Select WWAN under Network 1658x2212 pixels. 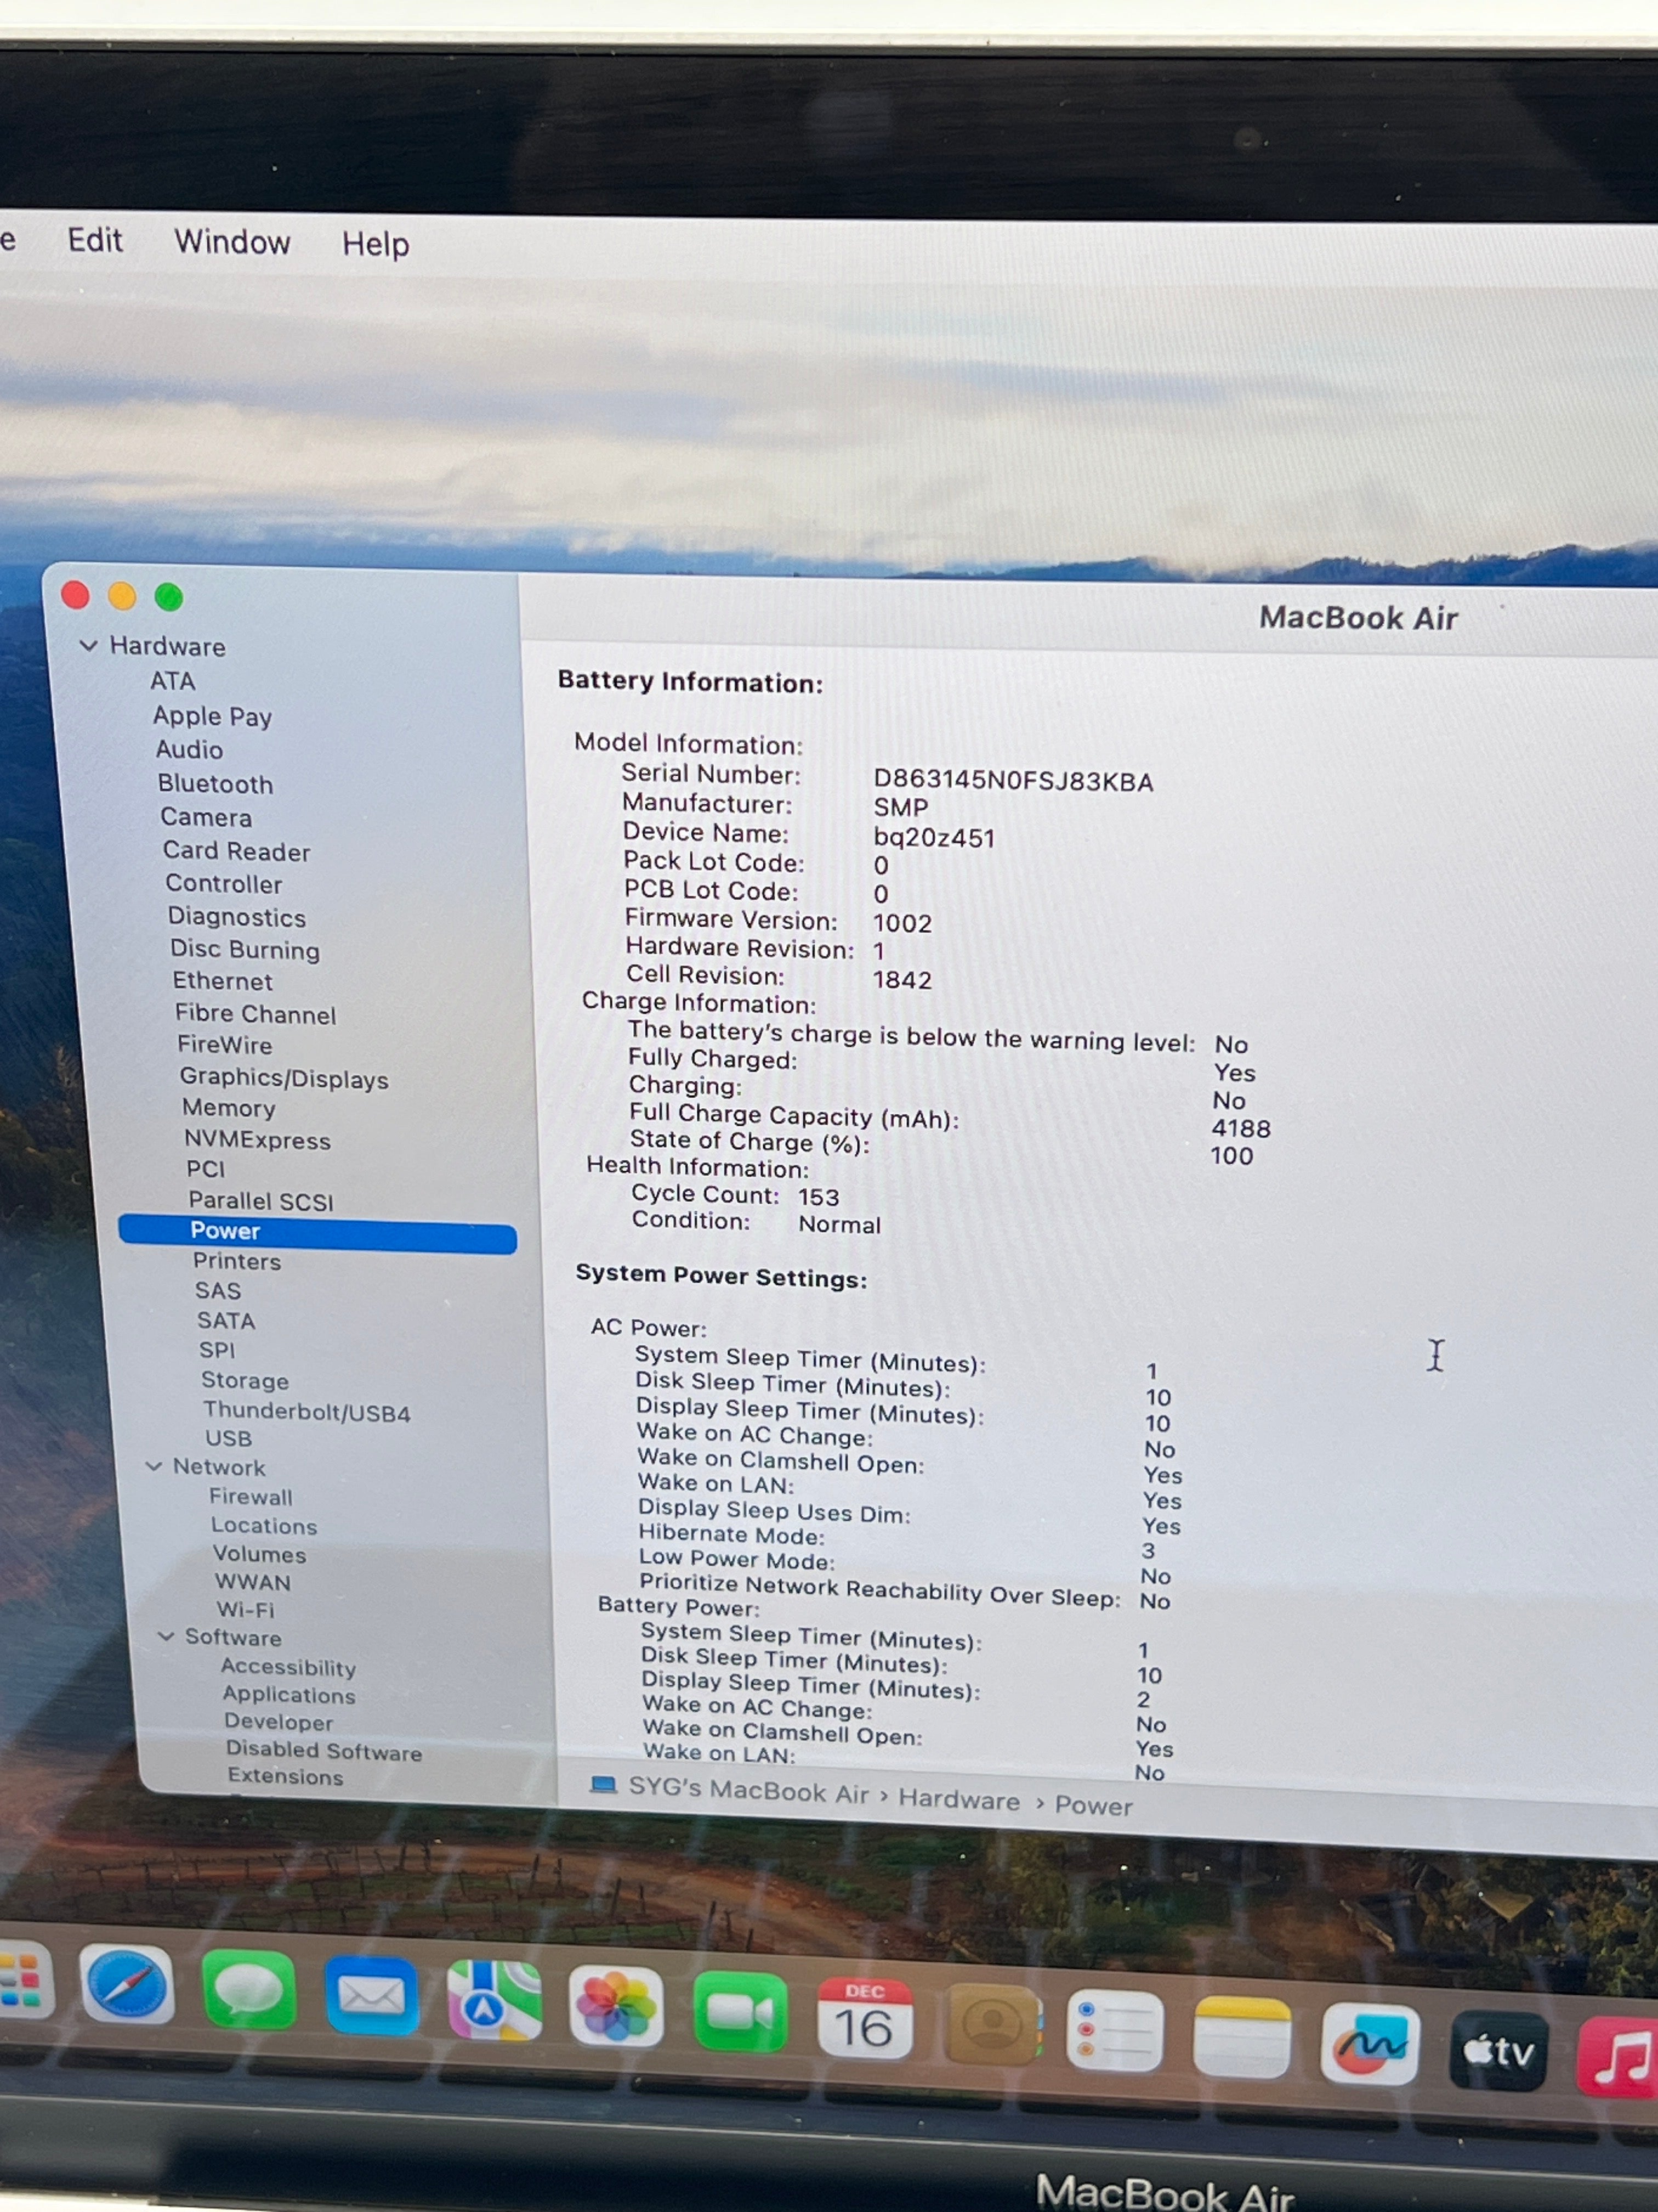point(253,1582)
